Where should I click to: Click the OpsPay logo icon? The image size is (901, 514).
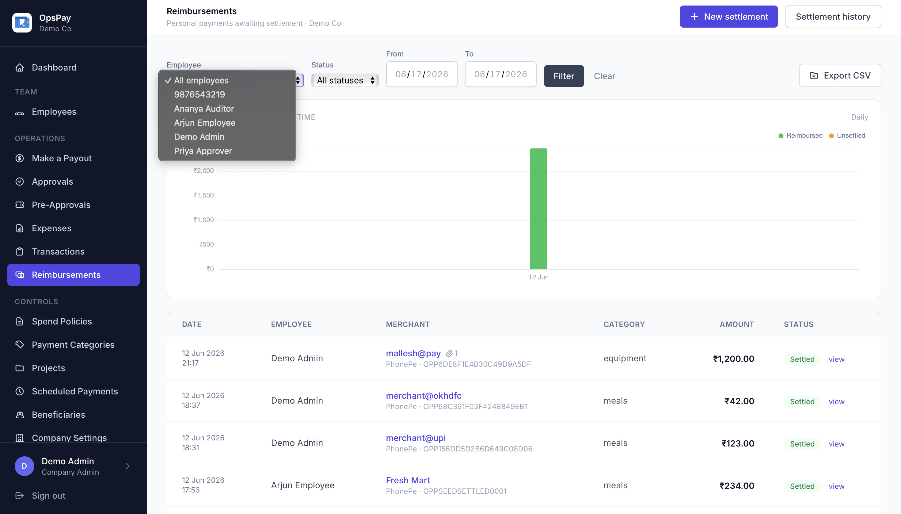[22, 23]
